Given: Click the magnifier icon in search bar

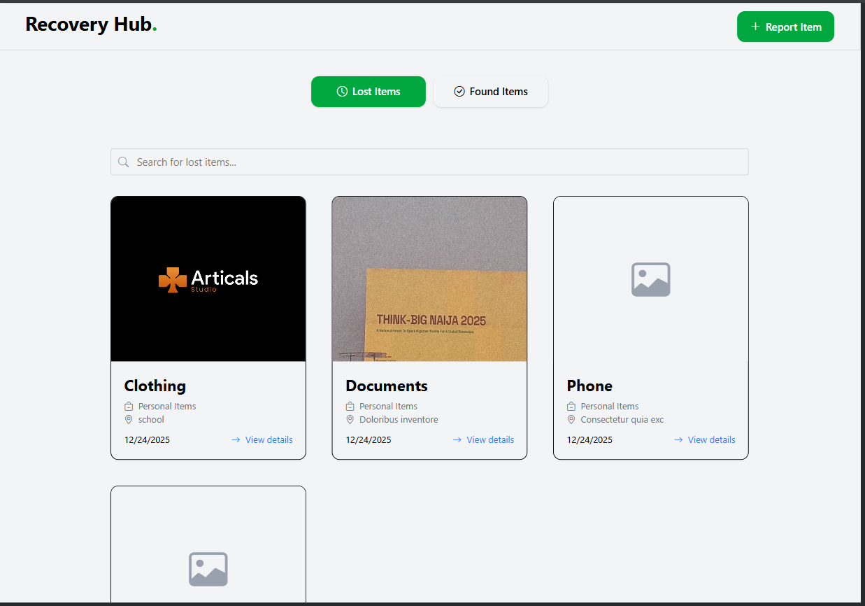Looking at the screenshot, I should [x=124, y=162].
